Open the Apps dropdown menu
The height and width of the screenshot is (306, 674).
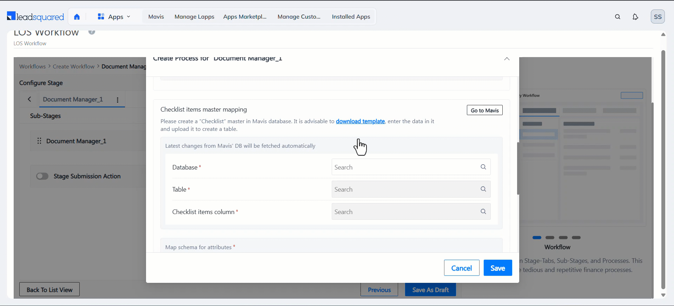(114, 16)
